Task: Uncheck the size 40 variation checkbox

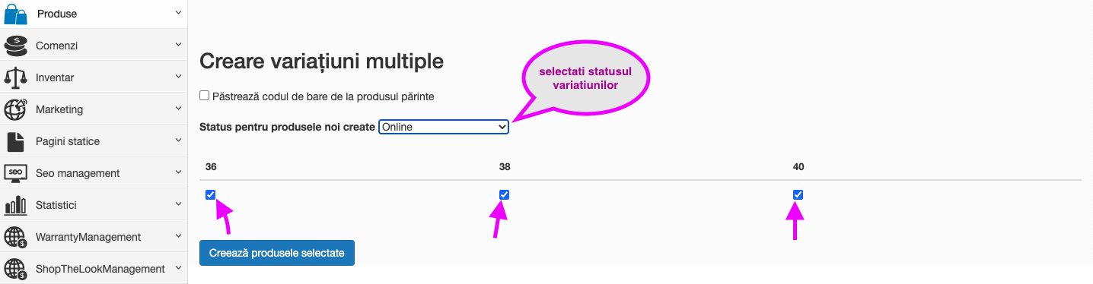Action: 798,194
